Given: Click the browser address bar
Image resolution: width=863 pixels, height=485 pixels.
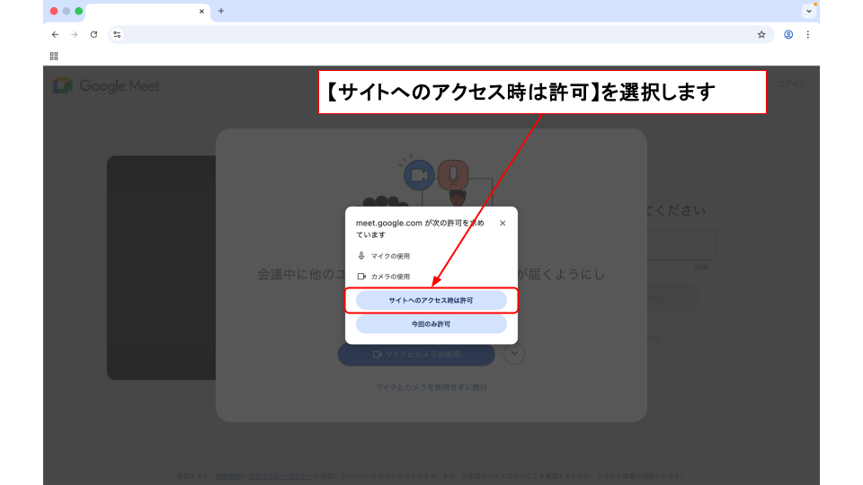Looking at the screenshot, I should [431, 34].
